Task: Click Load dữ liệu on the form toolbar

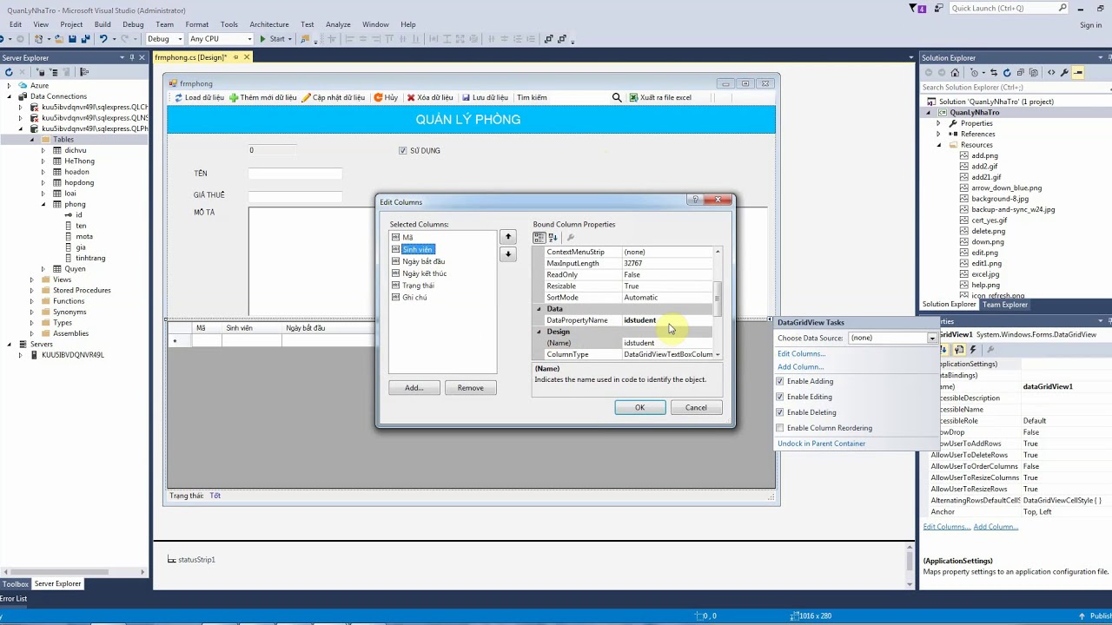Action: [199, 98]
